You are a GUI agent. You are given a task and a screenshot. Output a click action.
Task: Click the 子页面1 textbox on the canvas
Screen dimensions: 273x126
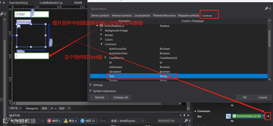pyautogui.click(x=31, y=14)
